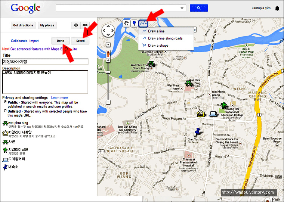
Task: Click the Done button
Action: pos(61,41)
